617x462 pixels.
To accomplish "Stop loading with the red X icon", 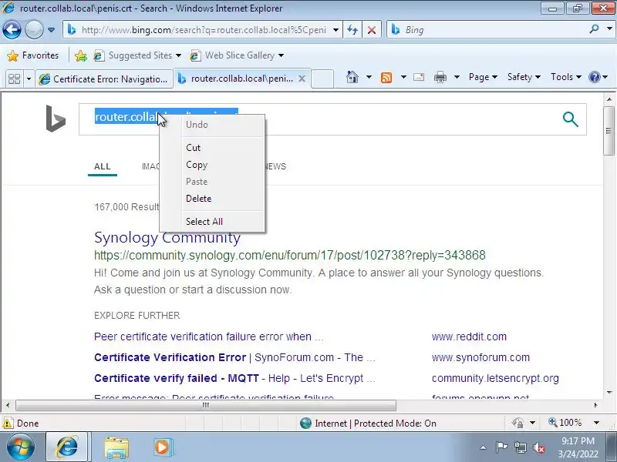I will pyautogui.click(x=371, y=30).
